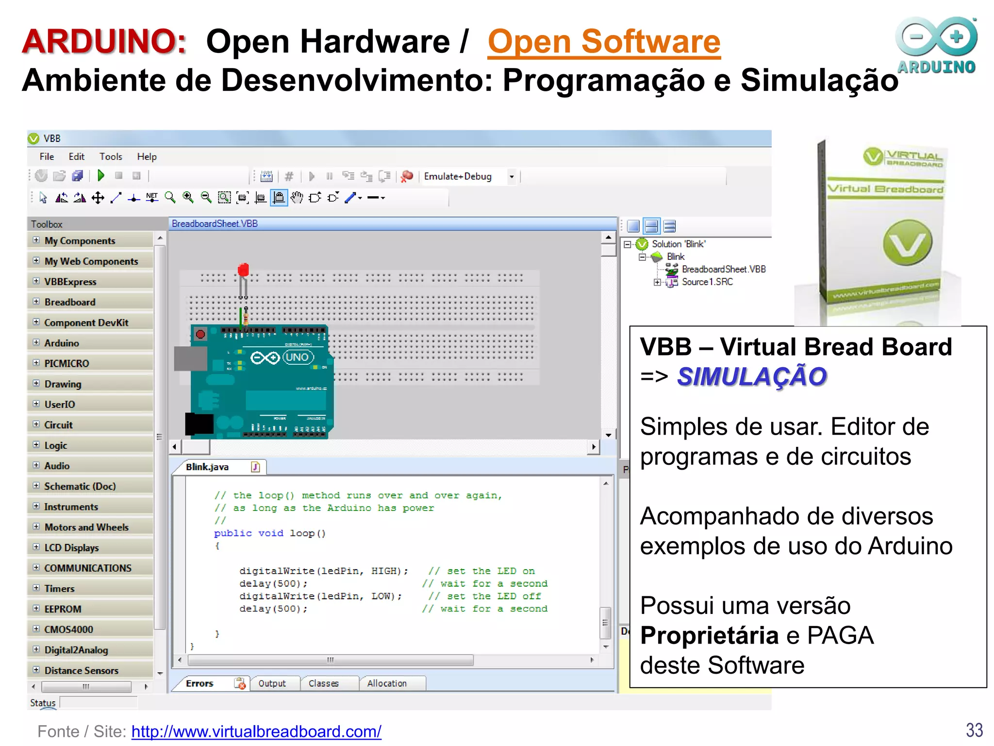Expand the Breadboard toolbox group

[x=36, y=302]
